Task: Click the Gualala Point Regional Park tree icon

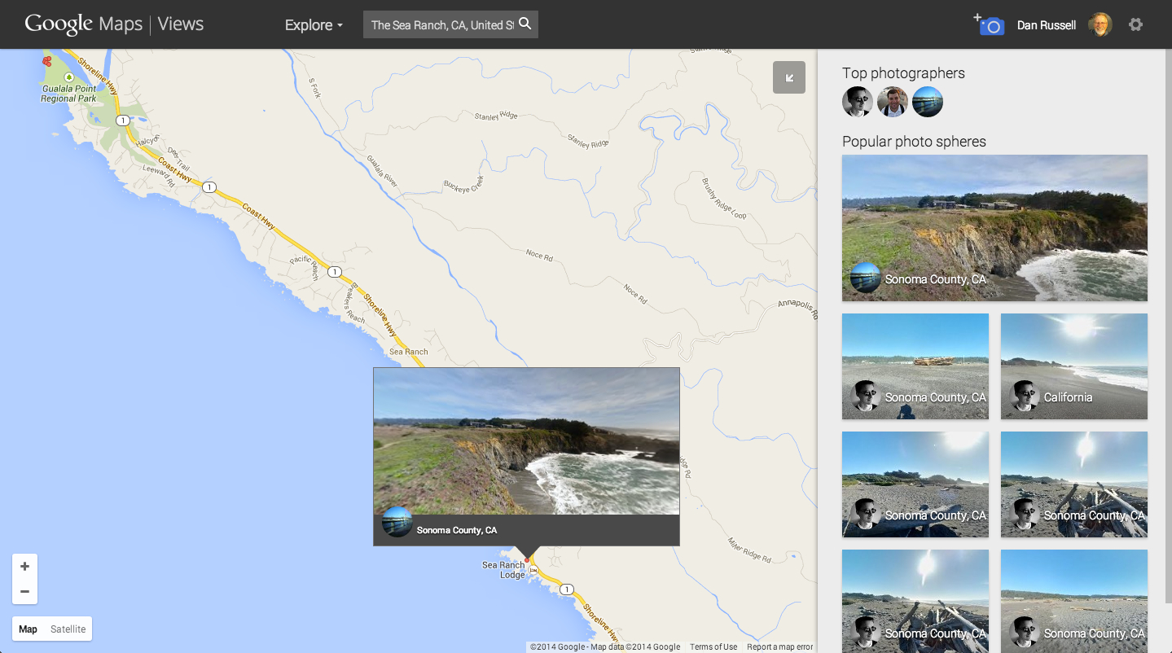Action: [x=68, y=77]
